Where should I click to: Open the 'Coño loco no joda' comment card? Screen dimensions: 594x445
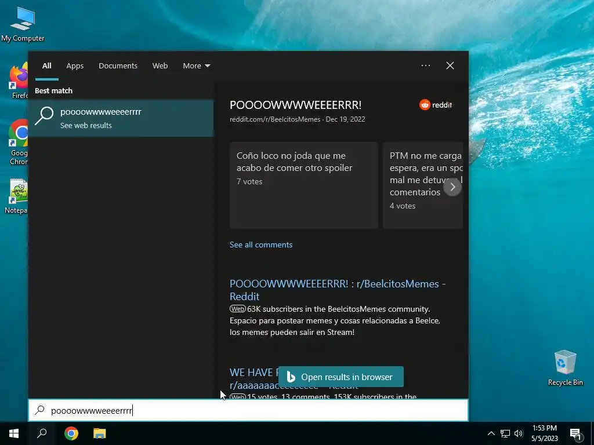point(304,185)
